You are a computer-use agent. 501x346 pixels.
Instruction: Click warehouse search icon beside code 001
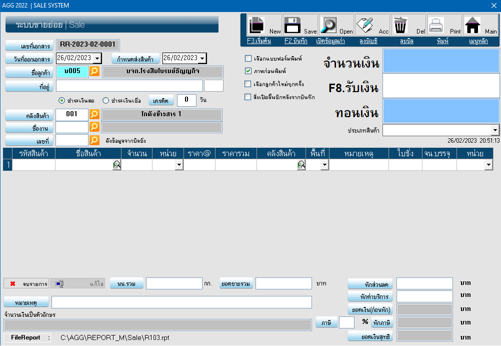point(94,114)
